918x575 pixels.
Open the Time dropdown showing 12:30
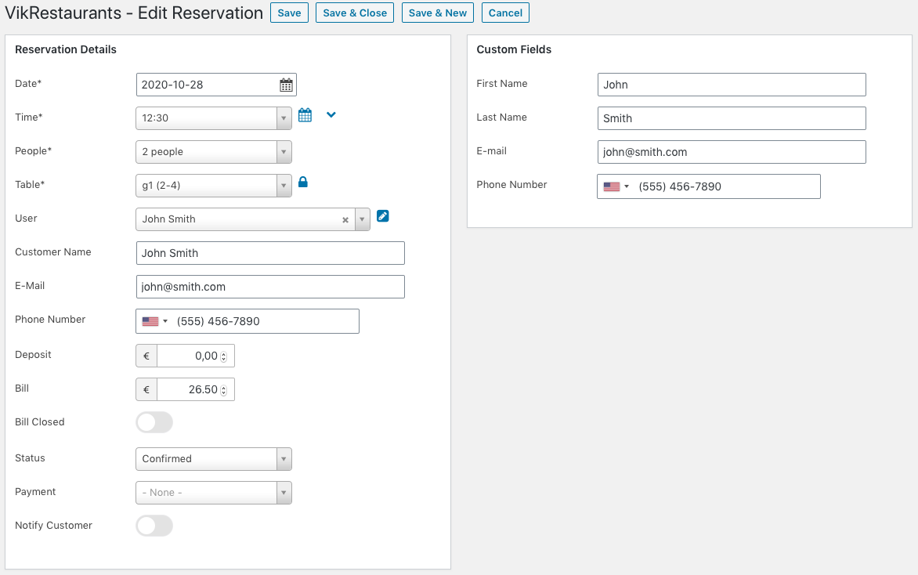tap(214, 118)
